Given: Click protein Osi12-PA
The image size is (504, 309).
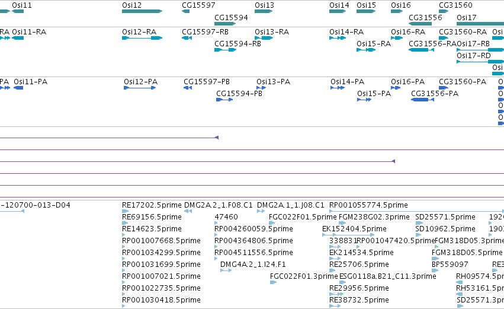Looking at the screenshot, I should (140, 88).
